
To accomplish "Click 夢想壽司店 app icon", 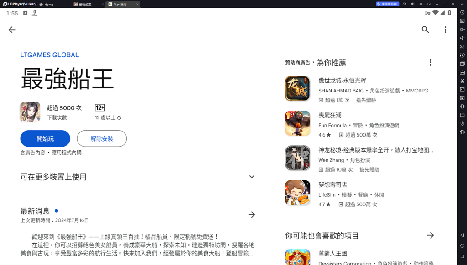I will (297, 193).
